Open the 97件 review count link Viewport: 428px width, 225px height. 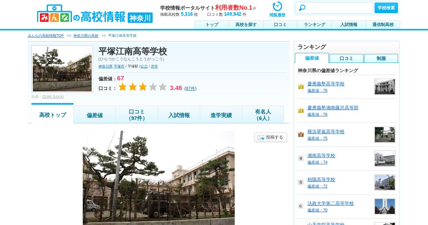point(190,88)
